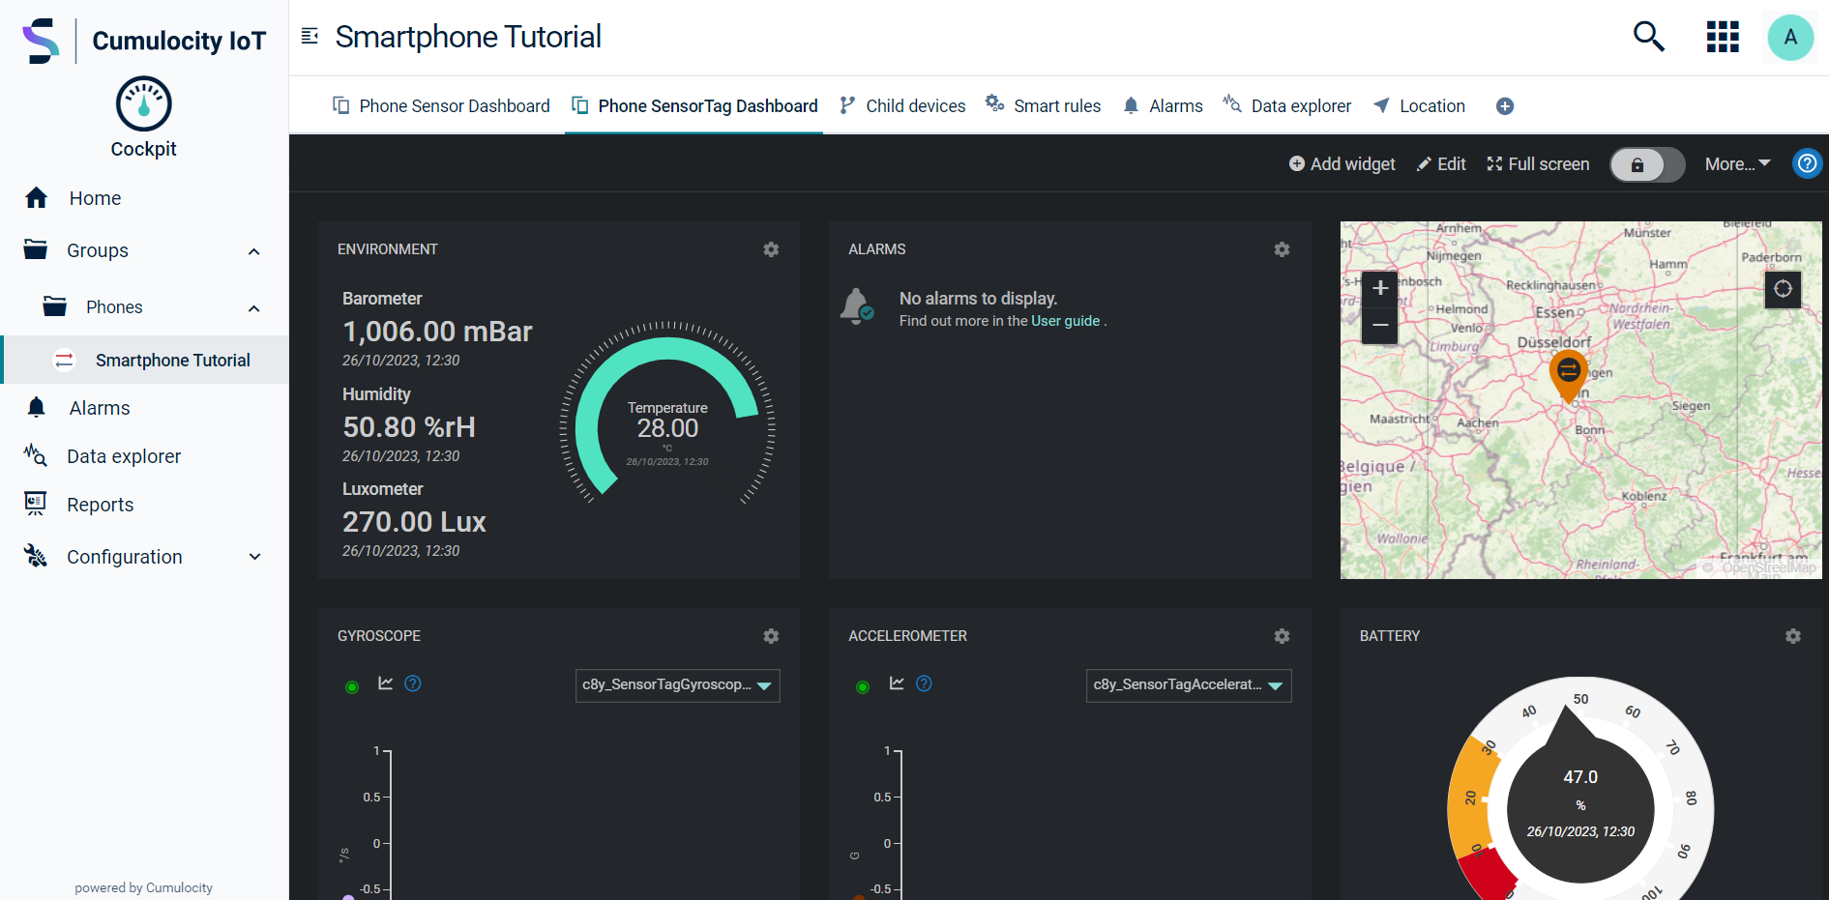Viewport: 1829px width, 900px height.
Task: Open the user account avatar A
Action: coord(1790,38)
